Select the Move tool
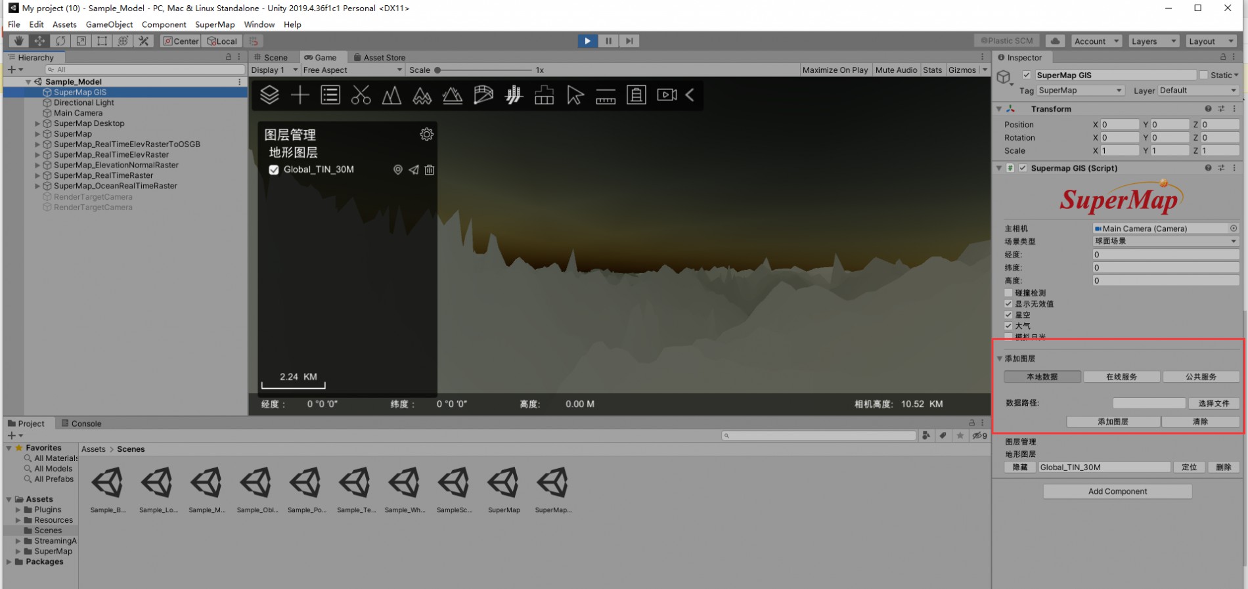The height and width of the screenshot is (589, 1248). [x=39, y=41]
